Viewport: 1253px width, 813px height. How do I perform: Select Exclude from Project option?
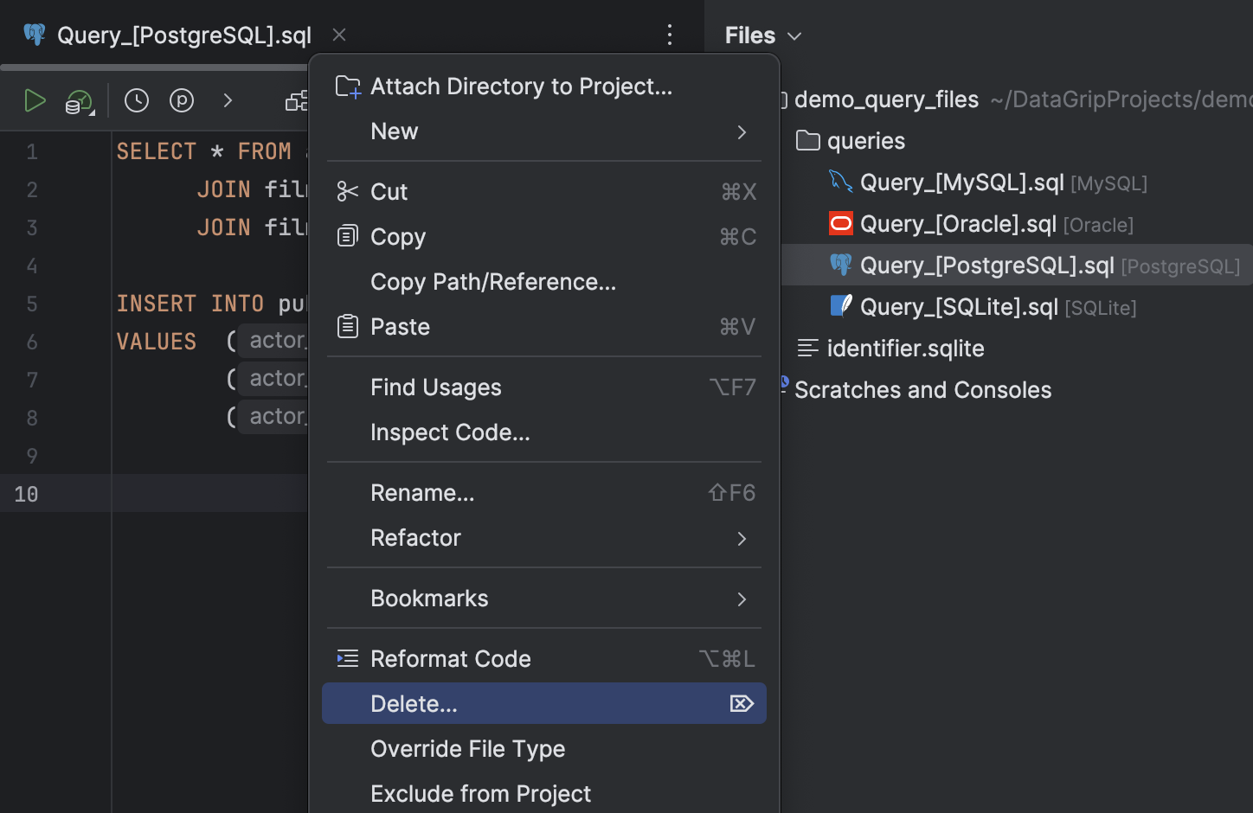[x=544, y=794]
